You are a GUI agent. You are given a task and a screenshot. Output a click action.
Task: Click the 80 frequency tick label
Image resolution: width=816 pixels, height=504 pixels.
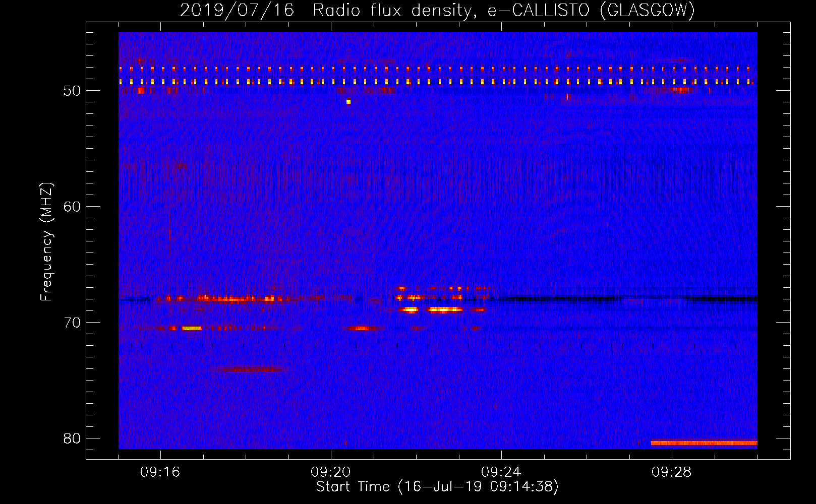click(73, 438)
